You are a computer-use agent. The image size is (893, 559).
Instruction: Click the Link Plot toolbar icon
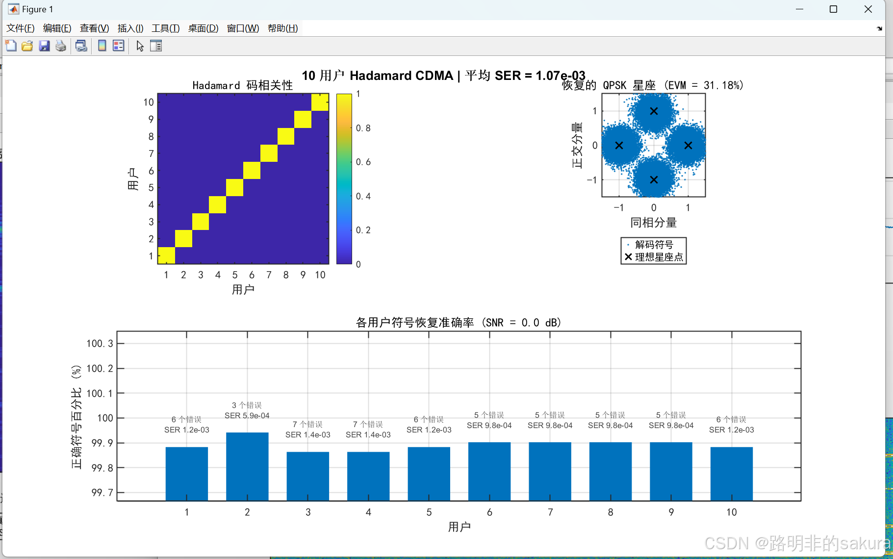[x=81, y=46]
